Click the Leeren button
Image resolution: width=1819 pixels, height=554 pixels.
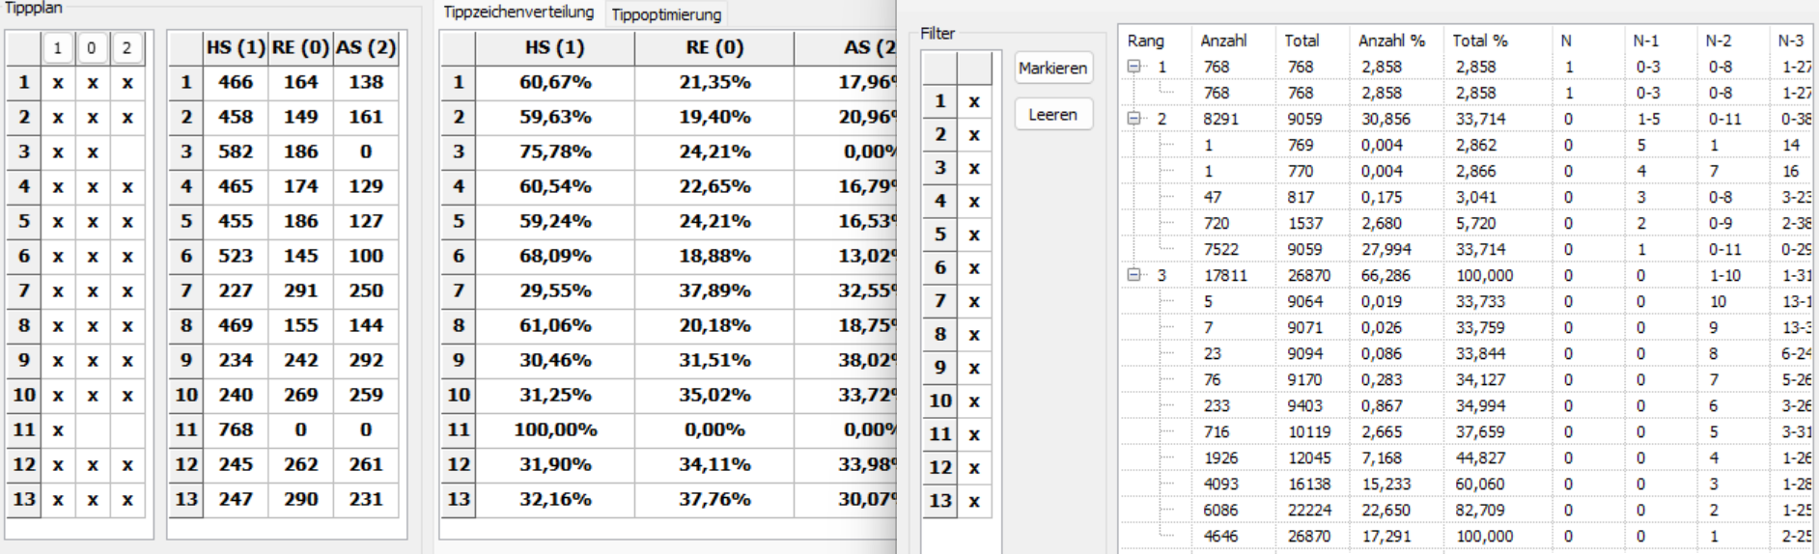[x=1053, y=114]
